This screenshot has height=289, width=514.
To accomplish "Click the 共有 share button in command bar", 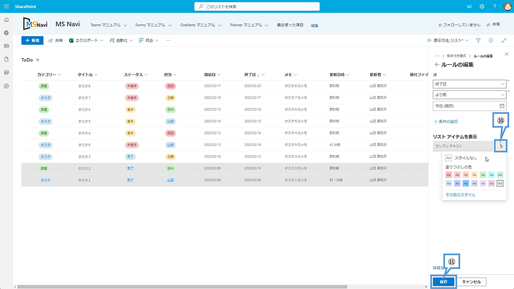I will [56, 41].
